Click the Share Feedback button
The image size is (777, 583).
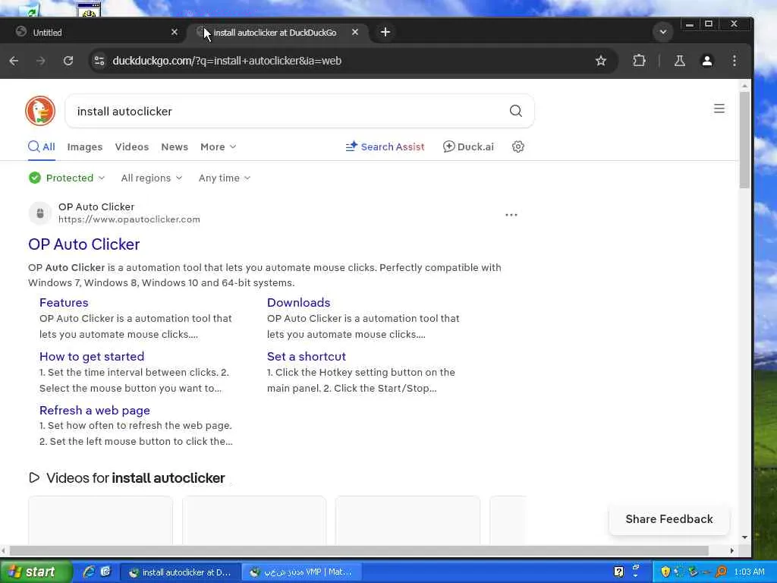[669, 519]
